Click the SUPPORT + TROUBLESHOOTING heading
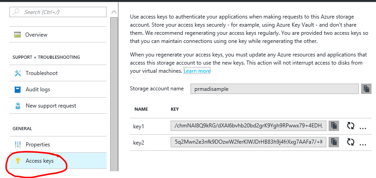The width and height of the screenshot is (376, 178). (46, 57)
